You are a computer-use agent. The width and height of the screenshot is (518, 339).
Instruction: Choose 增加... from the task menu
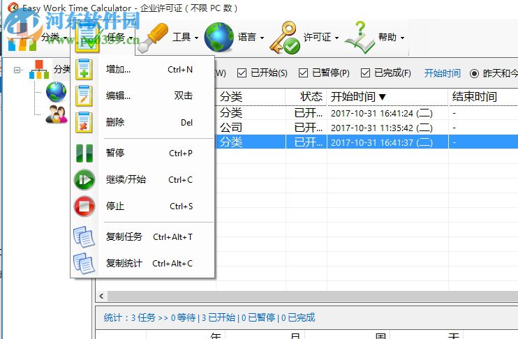142,69
